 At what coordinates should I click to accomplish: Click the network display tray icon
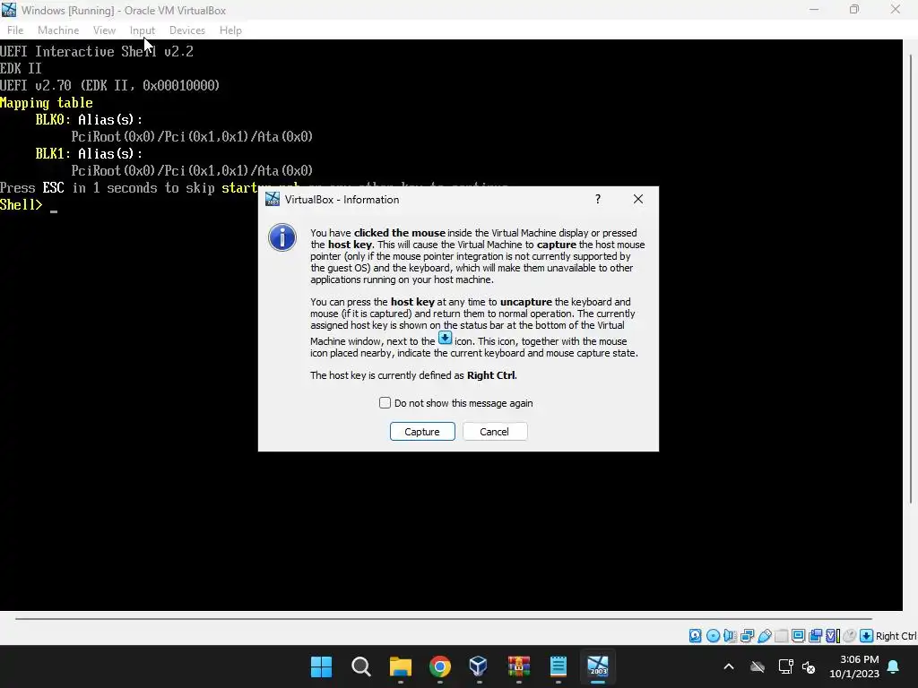(785, 666)
